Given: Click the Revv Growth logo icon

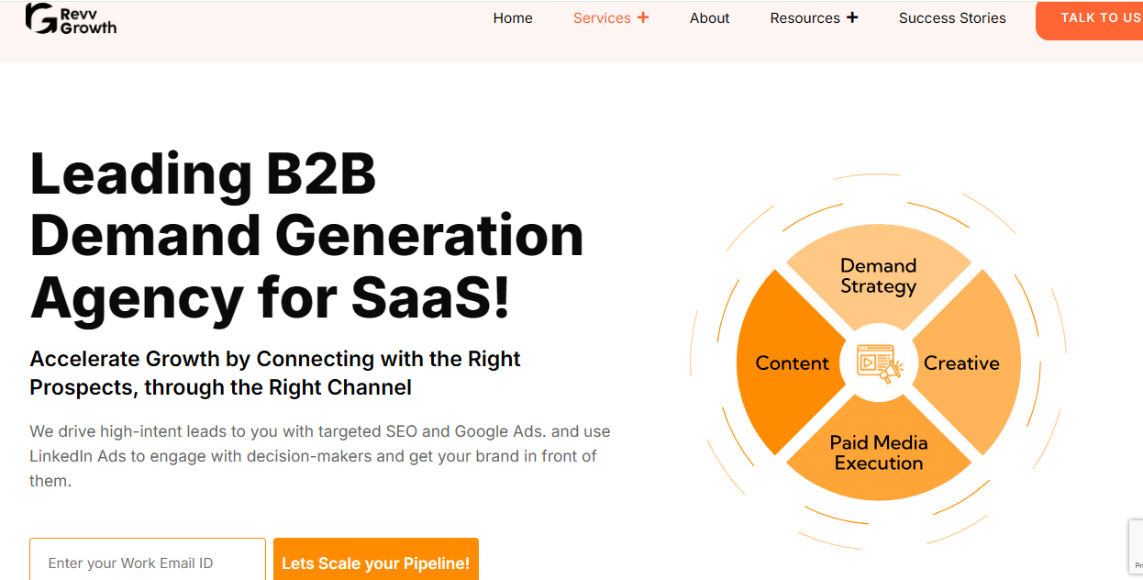Looking at the screenshot, I should pos(41,18).
